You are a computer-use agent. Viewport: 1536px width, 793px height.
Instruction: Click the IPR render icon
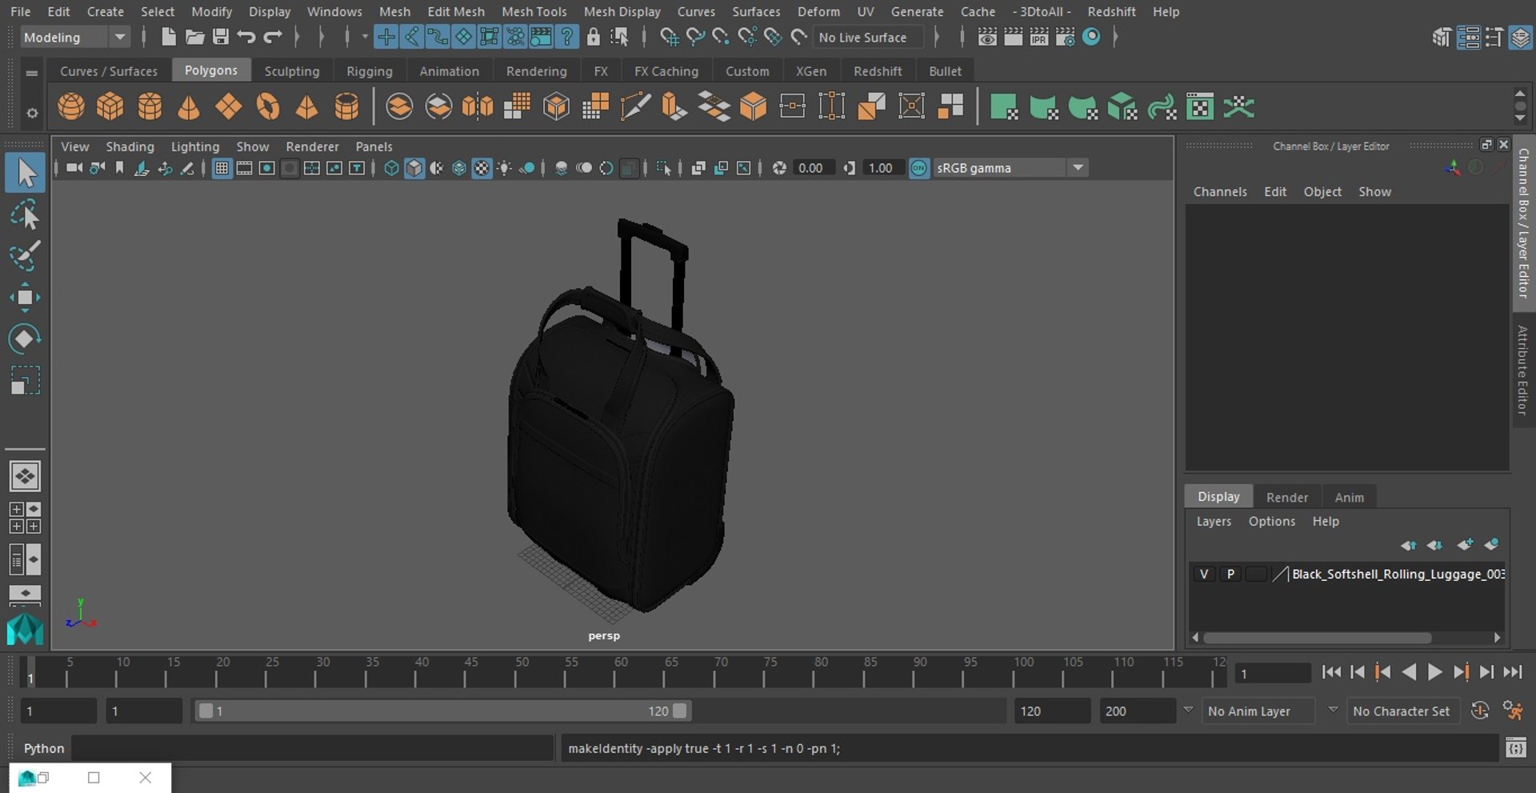click(1039, 37)
